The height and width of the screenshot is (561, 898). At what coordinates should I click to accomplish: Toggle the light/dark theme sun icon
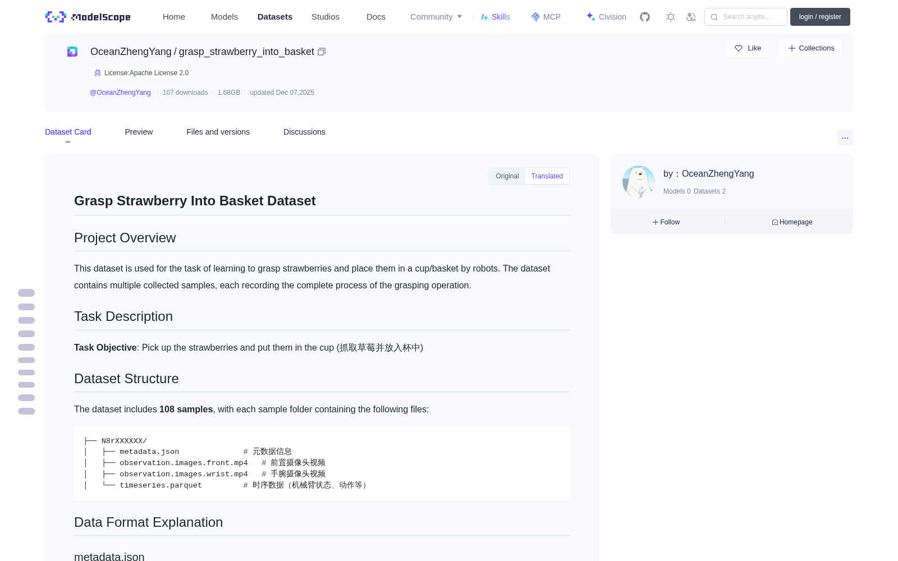[670, 17]
